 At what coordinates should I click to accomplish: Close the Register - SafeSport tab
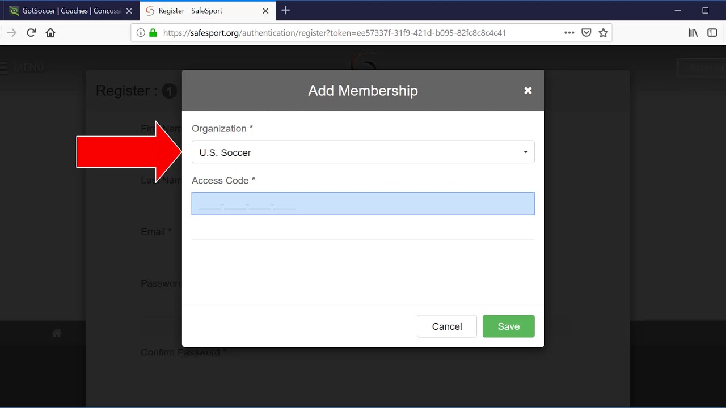pyautogui.click(x=265, y=11)
